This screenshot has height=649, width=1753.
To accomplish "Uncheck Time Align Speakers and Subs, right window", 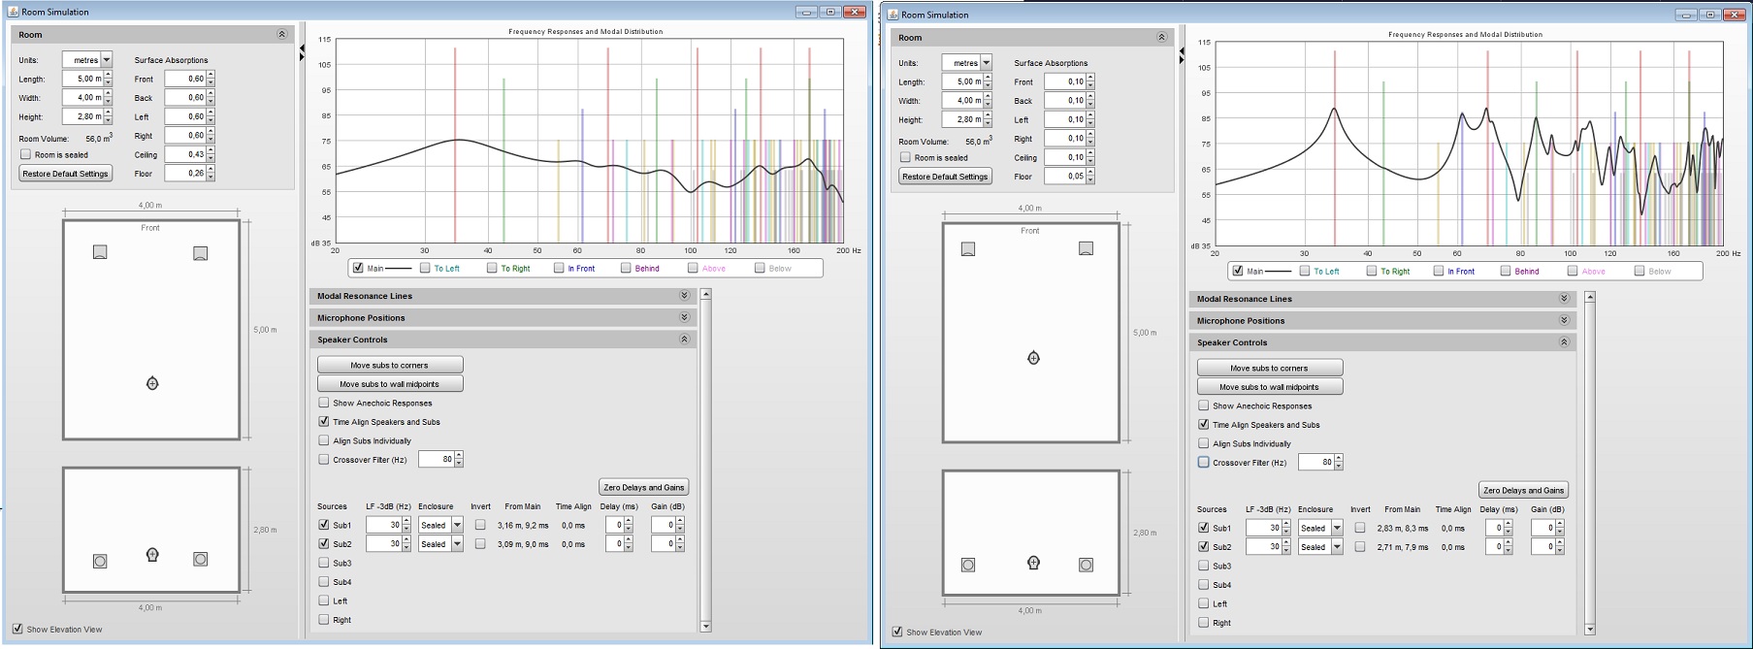I will (1204, 424).
